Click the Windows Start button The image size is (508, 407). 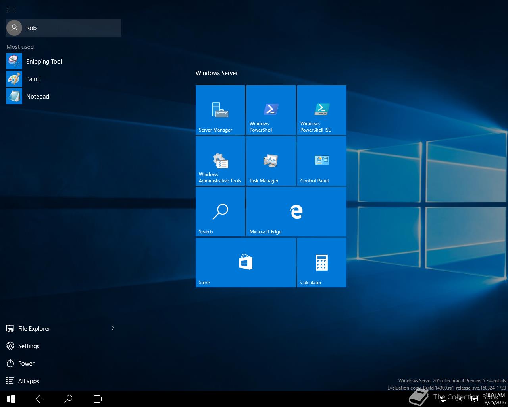pyautogui.click(x=11, y=399)
